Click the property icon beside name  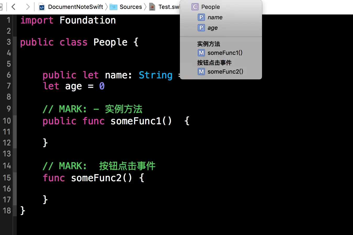pos(201,17)
